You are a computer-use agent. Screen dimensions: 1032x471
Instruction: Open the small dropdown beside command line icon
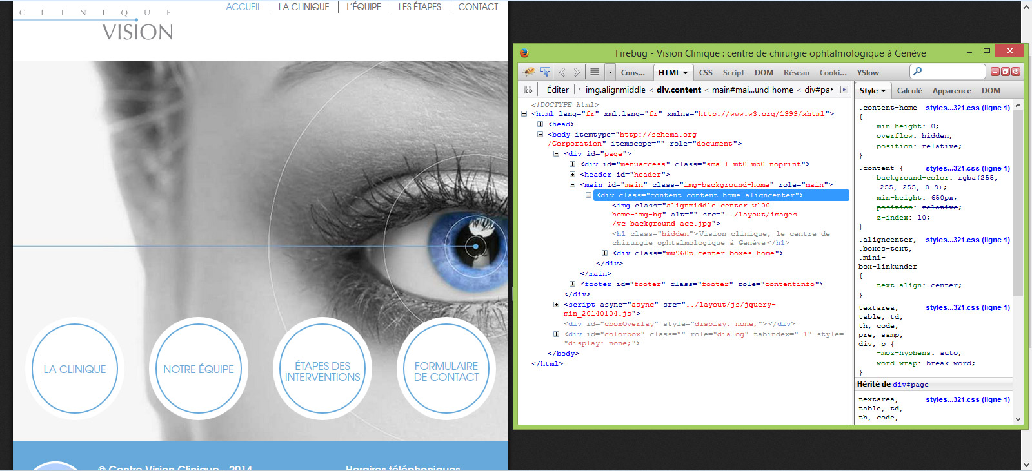(610, 72)
